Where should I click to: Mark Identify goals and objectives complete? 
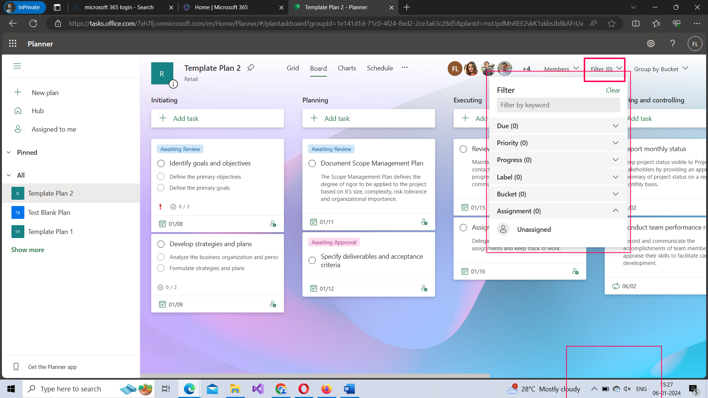(x=161, y=163)
